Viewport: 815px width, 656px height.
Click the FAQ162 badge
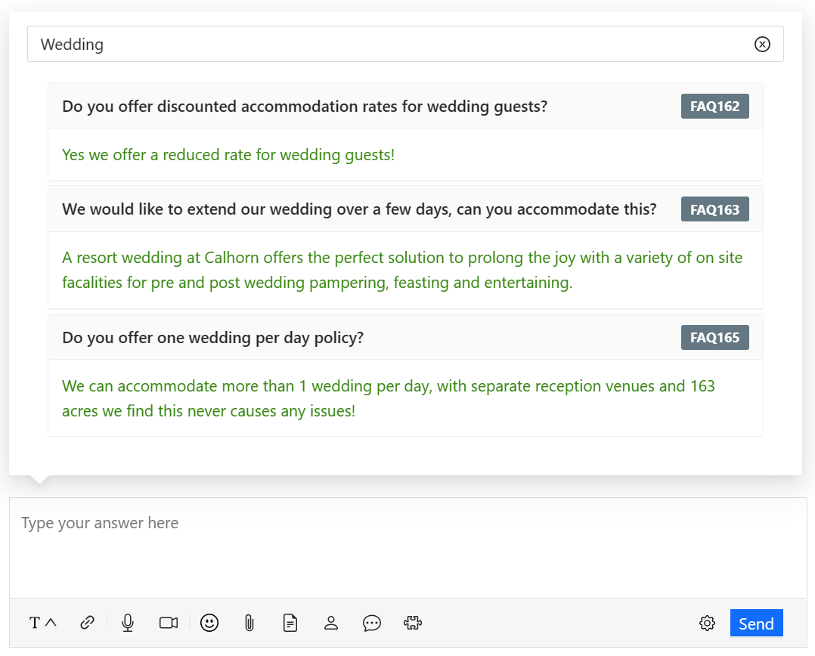point(714,107)
